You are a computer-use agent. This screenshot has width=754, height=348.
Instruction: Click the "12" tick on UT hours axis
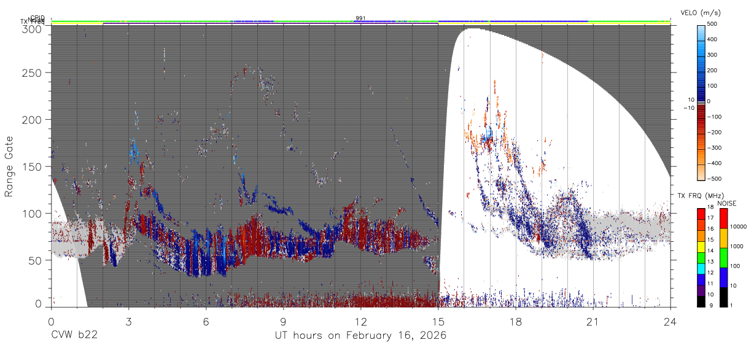360,322
